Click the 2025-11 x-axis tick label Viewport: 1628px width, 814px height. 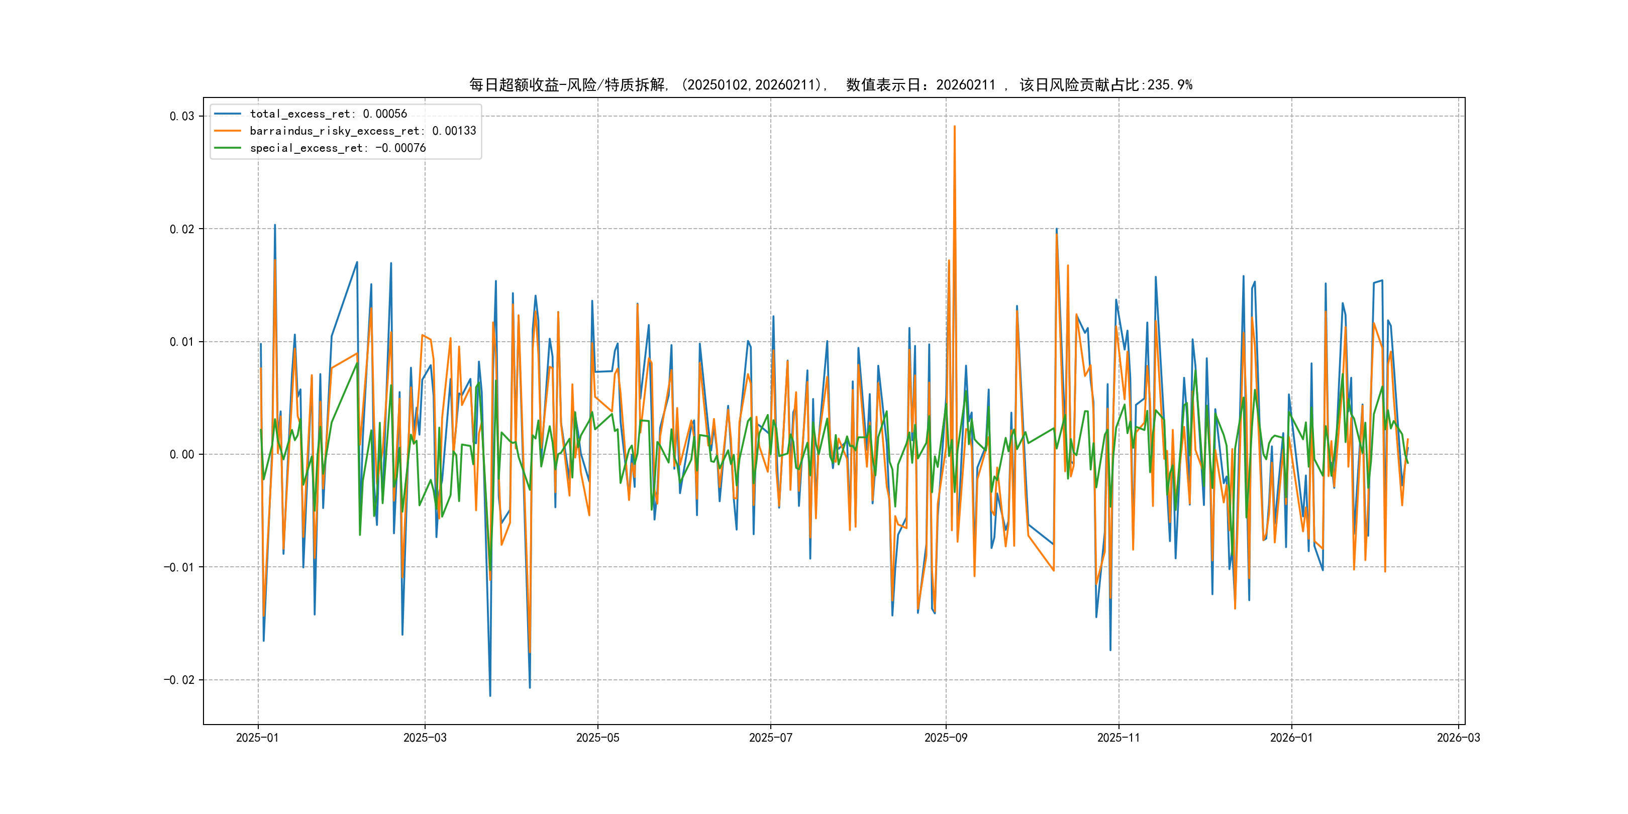1118,738
